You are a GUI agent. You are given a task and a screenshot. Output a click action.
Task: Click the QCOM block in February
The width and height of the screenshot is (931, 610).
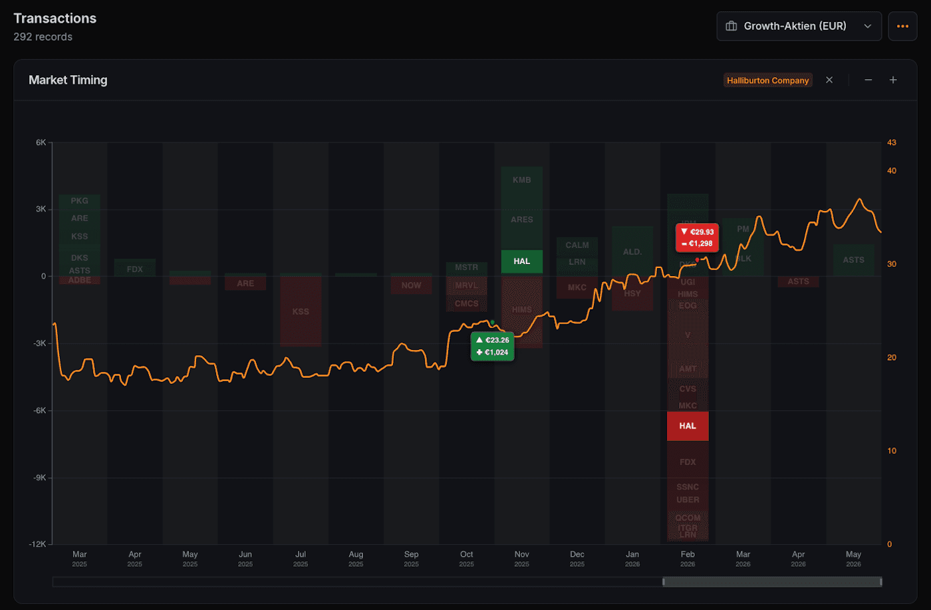point(688,518)
